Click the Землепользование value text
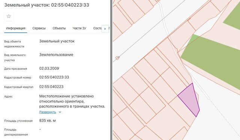This screenshot has height=140, width=240. (x=56, y=55)
